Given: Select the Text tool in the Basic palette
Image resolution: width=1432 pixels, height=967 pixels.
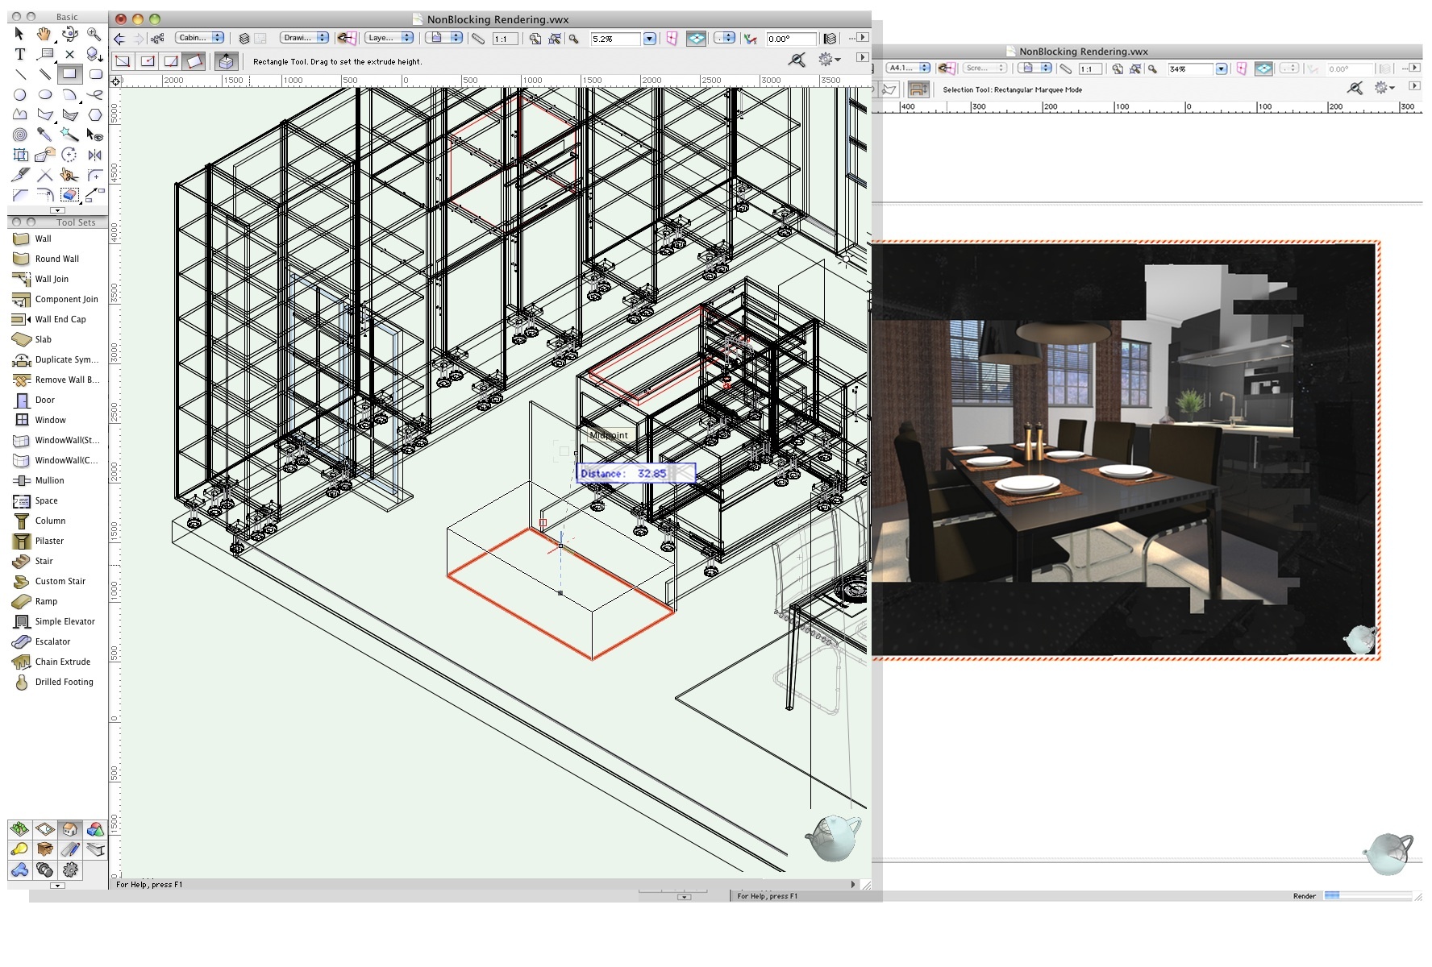Looking at the screenshot, I should point(19,55).
